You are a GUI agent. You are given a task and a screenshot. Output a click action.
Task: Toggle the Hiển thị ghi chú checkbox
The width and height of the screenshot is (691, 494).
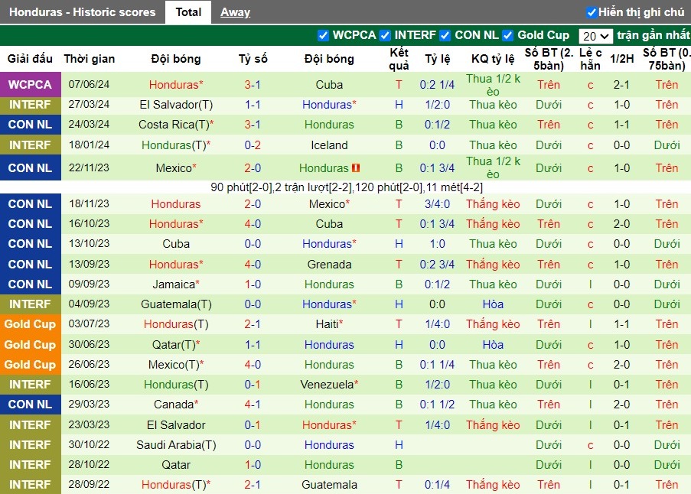pyautogui.click(x=592, y=12)
